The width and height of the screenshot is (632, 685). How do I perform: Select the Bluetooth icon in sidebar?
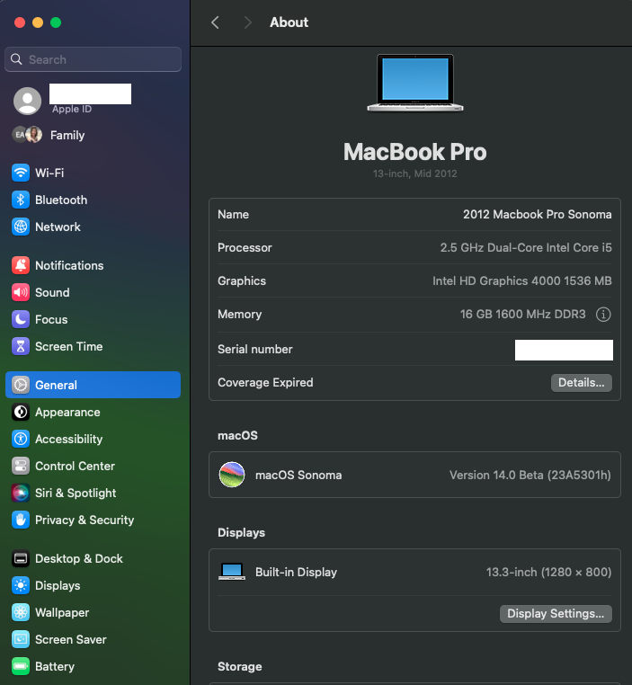click(x=21, y=200)
